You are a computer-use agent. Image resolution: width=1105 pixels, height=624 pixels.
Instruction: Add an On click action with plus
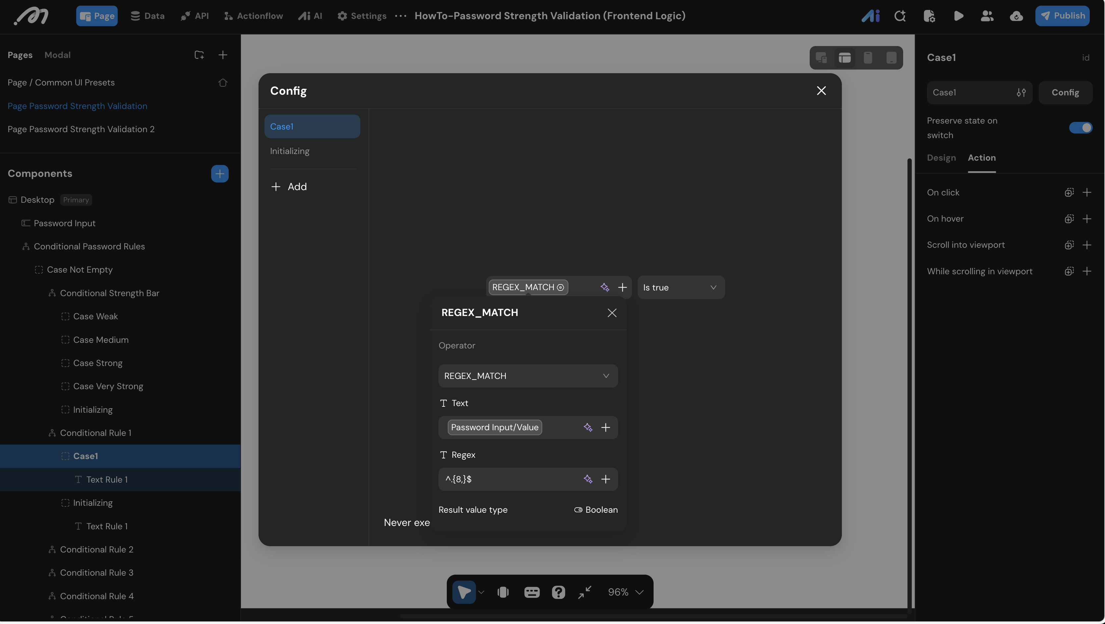point(1086,192)
